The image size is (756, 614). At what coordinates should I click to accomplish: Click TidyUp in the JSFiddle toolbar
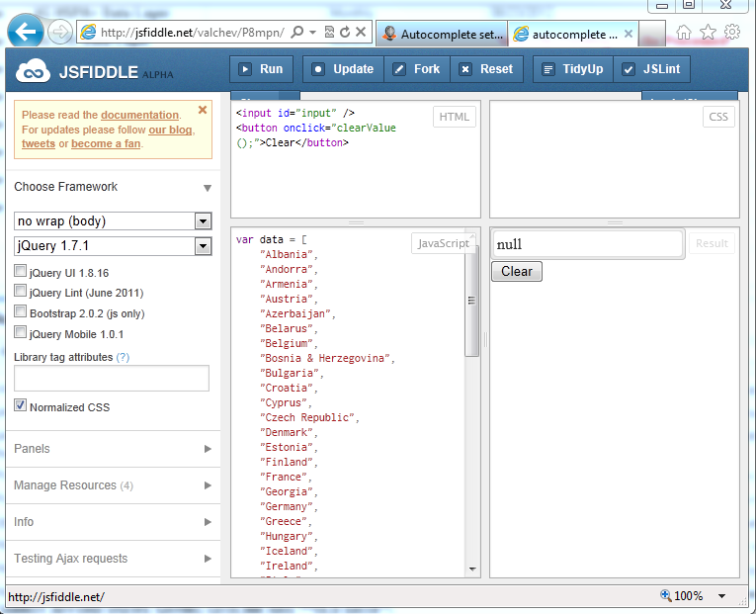click(x=573, y=69)
